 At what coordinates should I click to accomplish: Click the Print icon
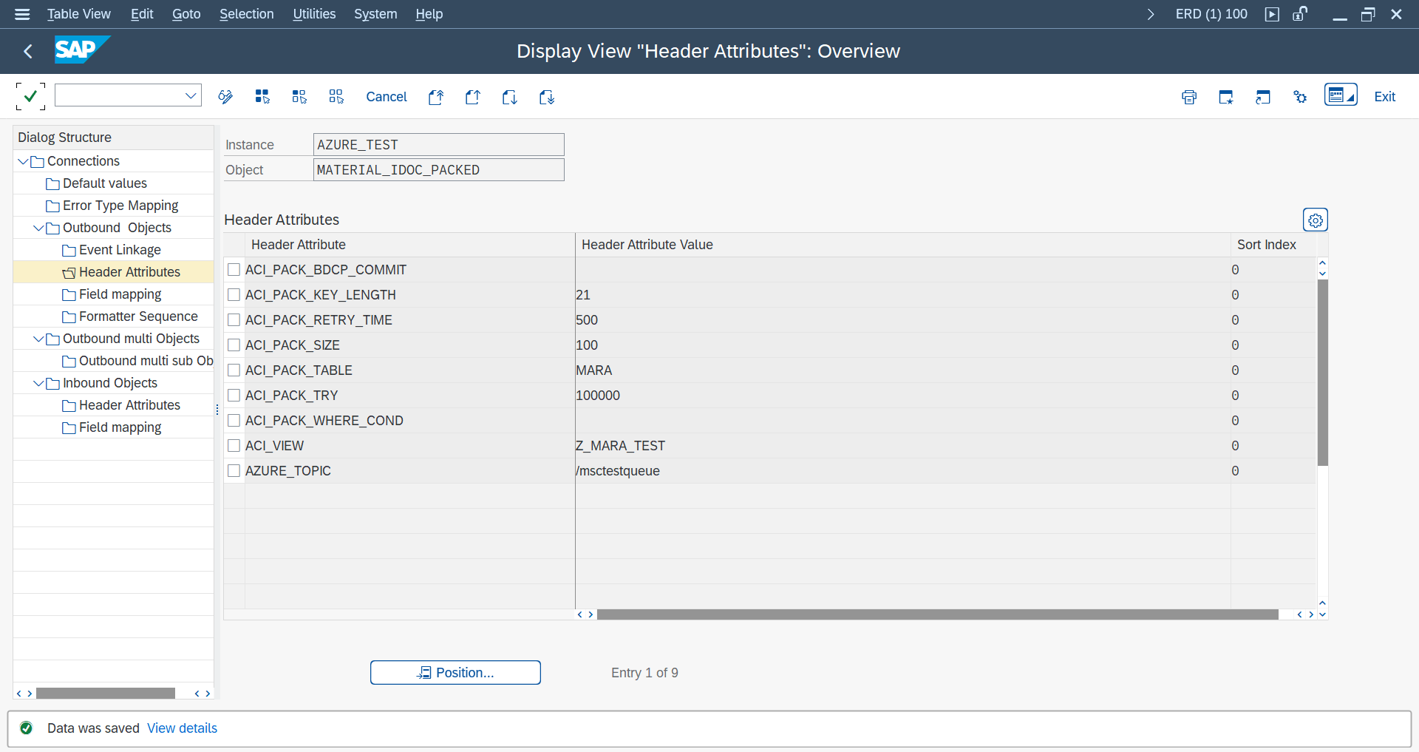pos(1189,97)
